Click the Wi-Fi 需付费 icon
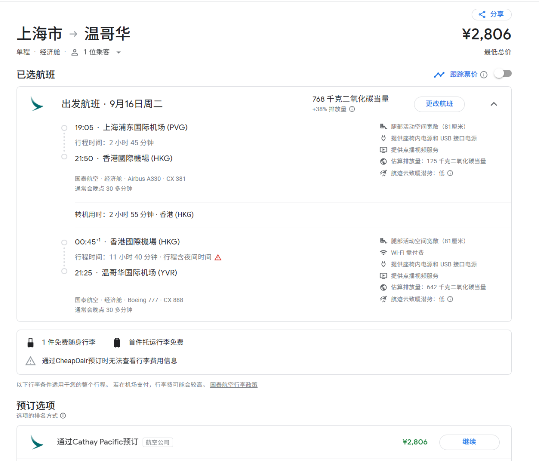Image resolution: width=539 pixels, height=461 pixels. 383,253
